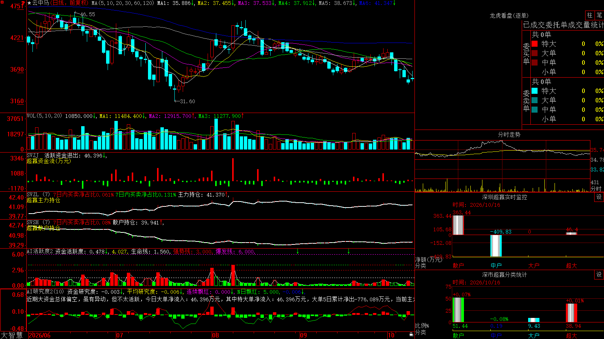This screenshot has width=604, height=339.
Task: Click the VOL(5,10,20) indicator label
Action: pos(45,116)
